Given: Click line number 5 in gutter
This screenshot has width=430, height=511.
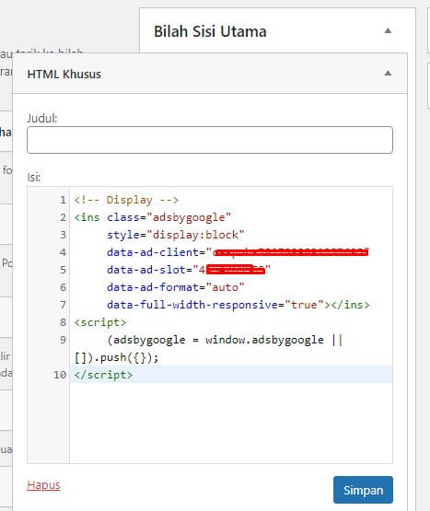Looking at the screenshot, I should coord(64,270).
